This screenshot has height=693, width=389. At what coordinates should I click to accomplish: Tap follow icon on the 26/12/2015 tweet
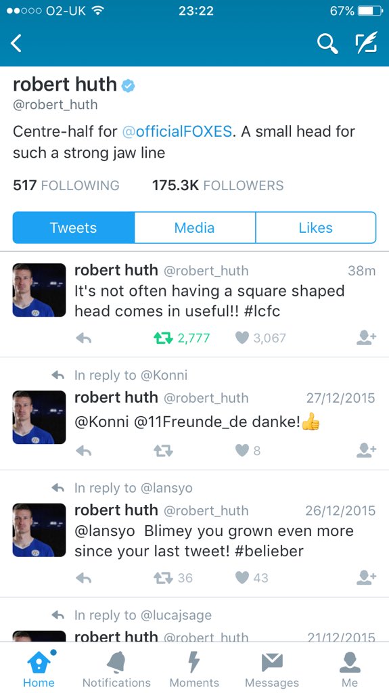tap(366, 578)
